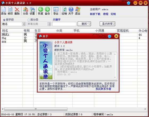Open the 教程 tutorial link
Screen dimensions: 149x117
tap(106, 14)
